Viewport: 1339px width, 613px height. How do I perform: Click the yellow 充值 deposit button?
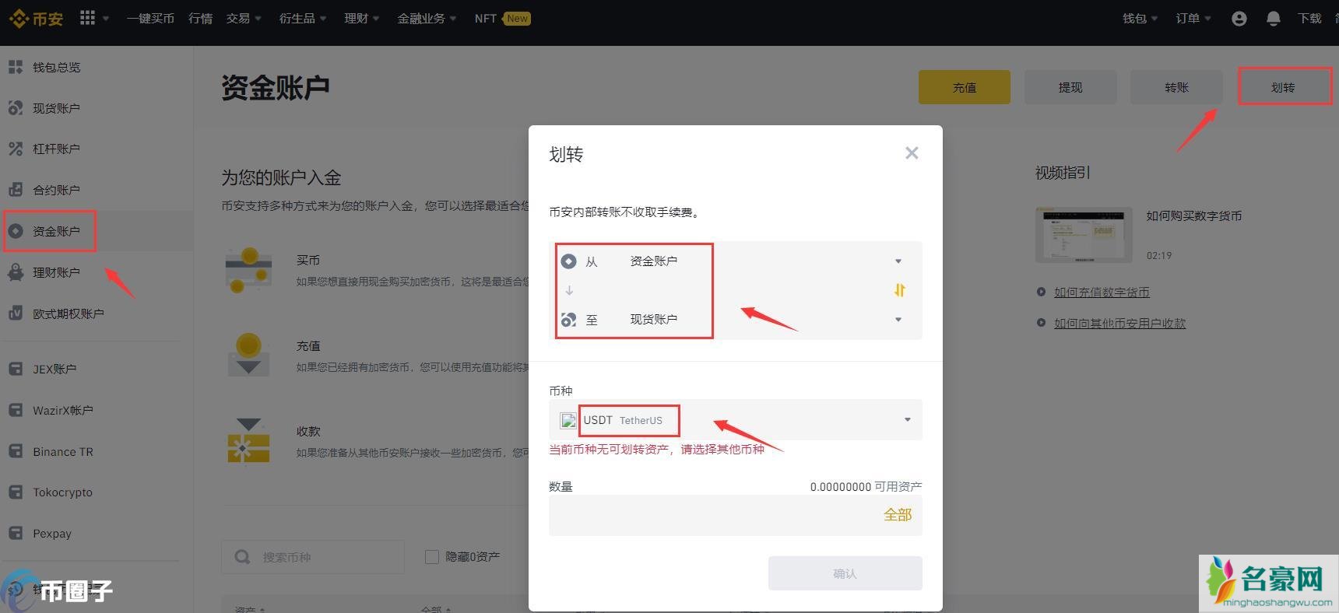coord(965,87)
